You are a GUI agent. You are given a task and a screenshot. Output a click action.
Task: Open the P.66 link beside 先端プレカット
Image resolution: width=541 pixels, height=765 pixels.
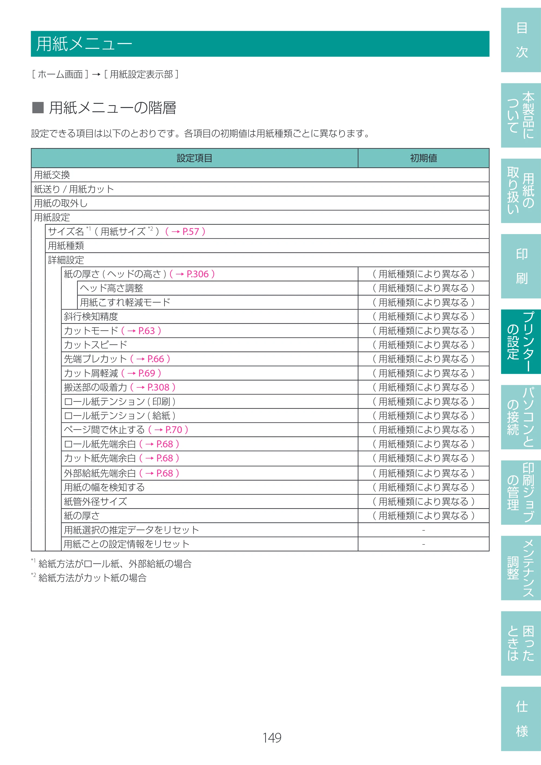(x=150, y=359)
